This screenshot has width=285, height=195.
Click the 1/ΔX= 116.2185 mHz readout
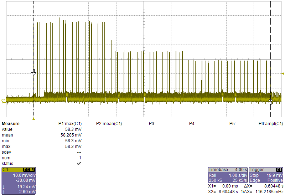point(262,192)
